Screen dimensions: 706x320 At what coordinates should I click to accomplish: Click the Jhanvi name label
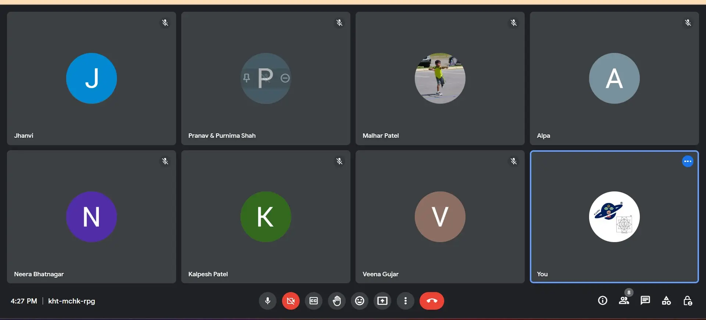(24, 136)
